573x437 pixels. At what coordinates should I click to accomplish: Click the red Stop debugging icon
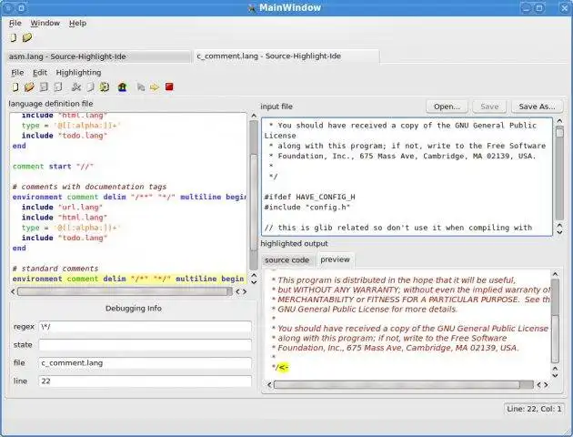click(169, 86)
